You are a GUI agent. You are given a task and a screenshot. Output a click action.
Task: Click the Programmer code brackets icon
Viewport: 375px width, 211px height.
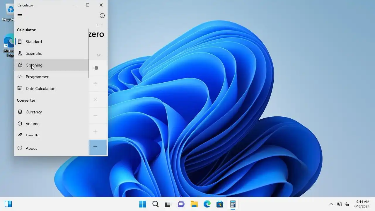pyautogui.click(x=20, y=77)
